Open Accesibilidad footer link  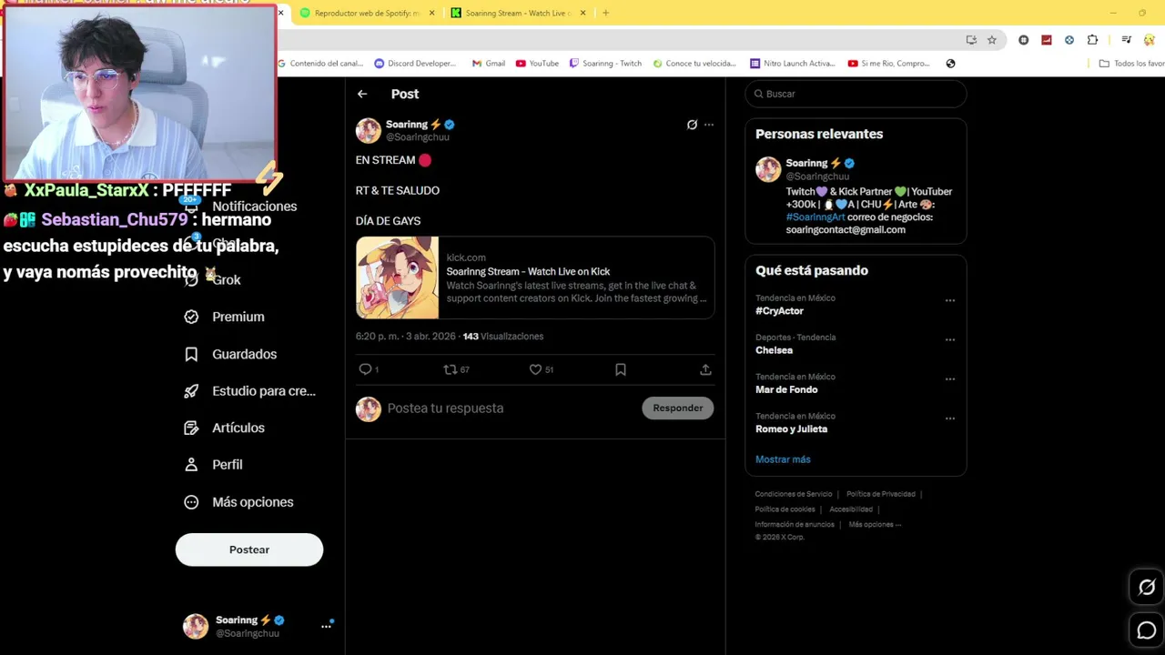(x=851, y=509)
